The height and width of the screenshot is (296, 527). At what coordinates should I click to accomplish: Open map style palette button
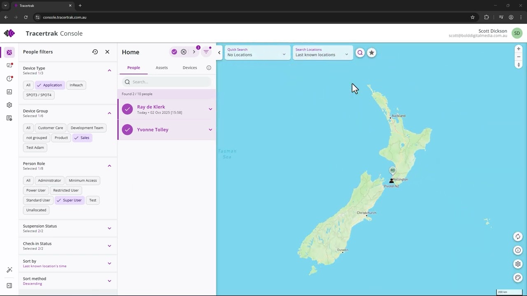point(518,277)
